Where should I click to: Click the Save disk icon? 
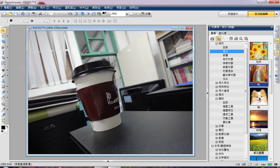click(16, 14)
